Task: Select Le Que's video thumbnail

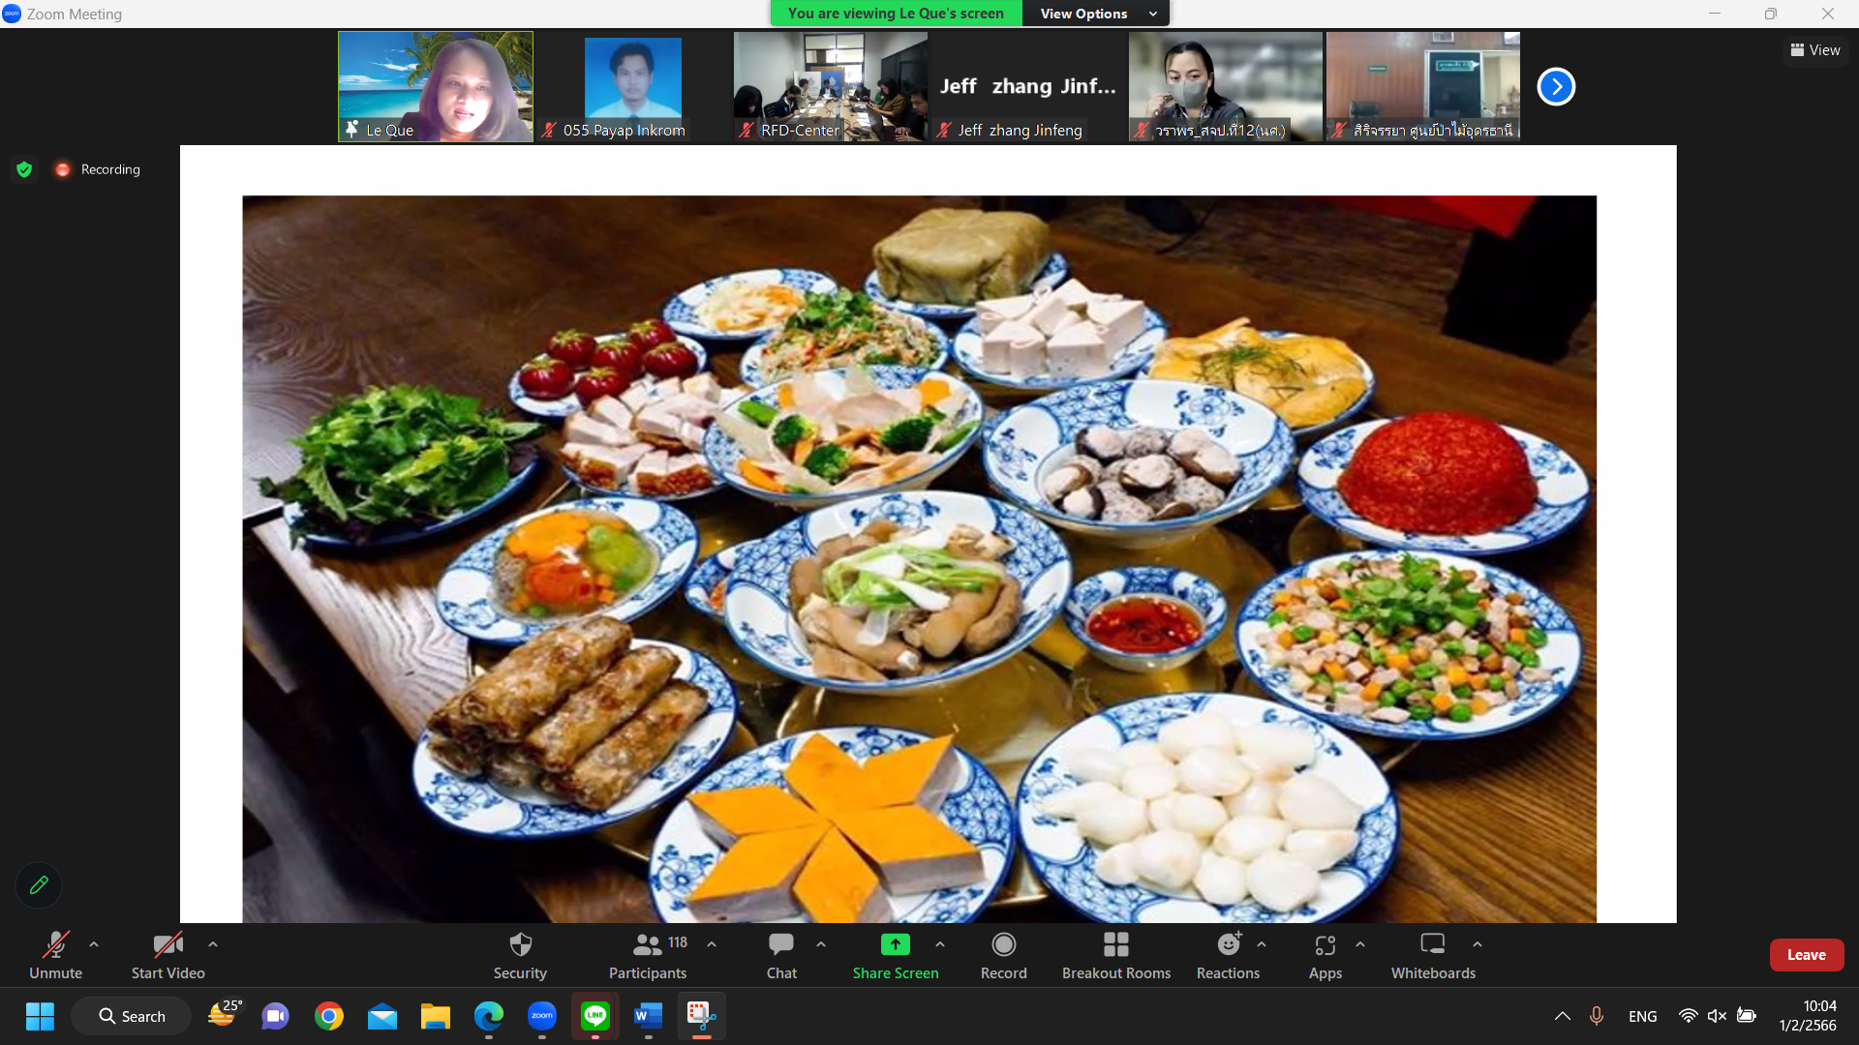Action: coord(436,87)
